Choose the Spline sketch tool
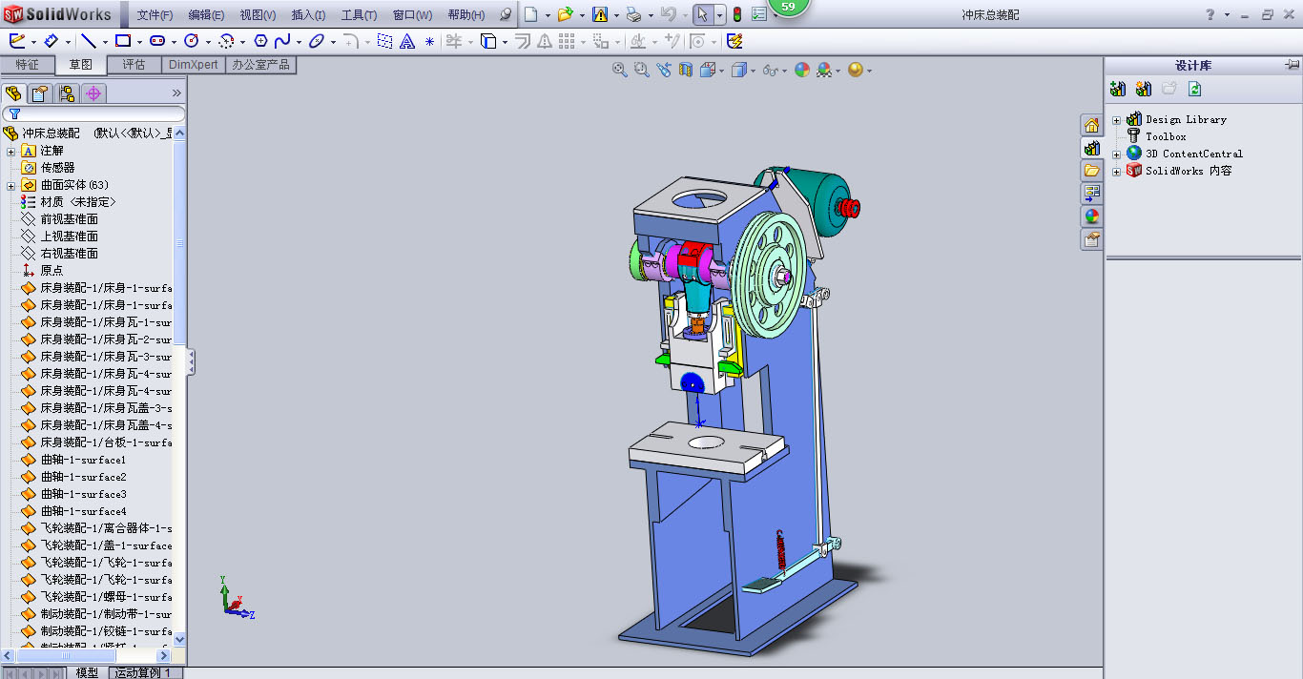The image size is (1303, 679). (x=282, y=41)
